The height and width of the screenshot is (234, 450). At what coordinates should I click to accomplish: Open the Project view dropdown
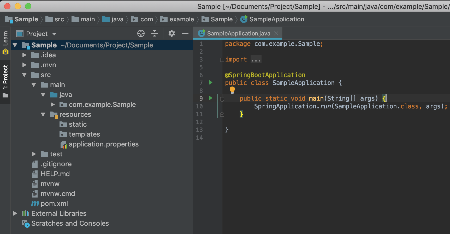click(x=54, y=34)
